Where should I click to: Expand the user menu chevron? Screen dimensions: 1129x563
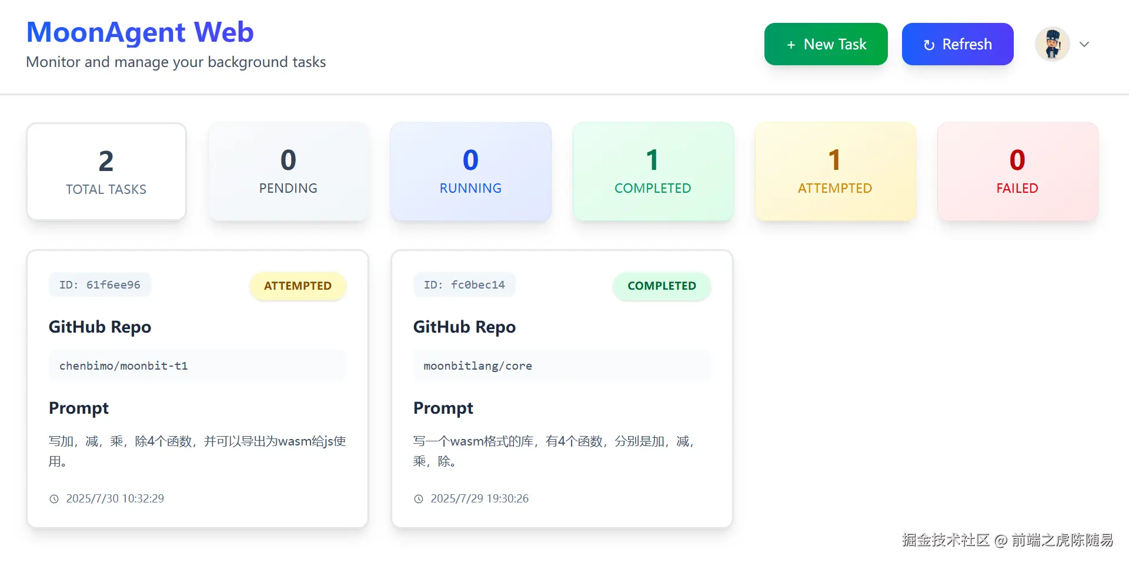(1084, 44)
